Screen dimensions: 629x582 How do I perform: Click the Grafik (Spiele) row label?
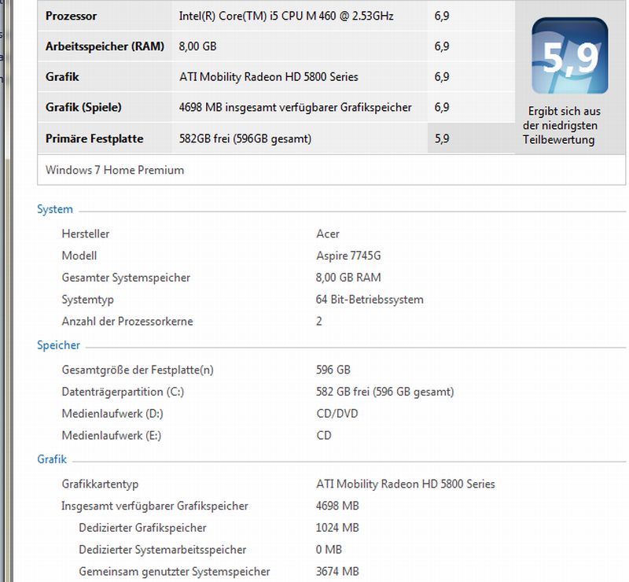(83, 108)
